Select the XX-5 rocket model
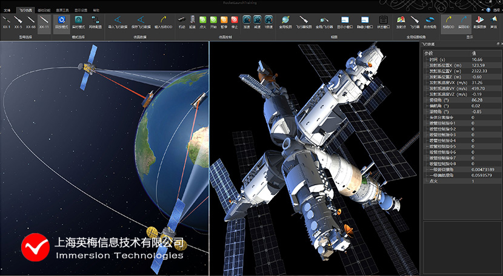 (18, 22)
